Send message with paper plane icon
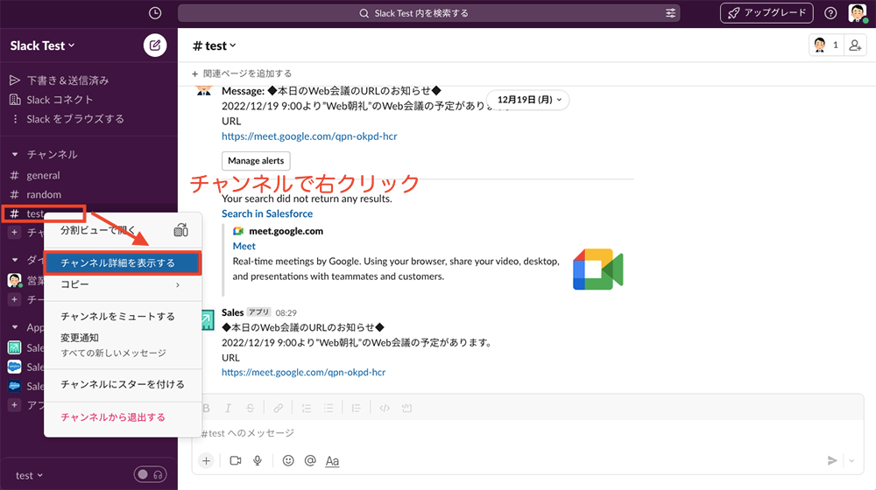Screen dimensions: 876x490 pyautogui.click(x=832, y=460)
